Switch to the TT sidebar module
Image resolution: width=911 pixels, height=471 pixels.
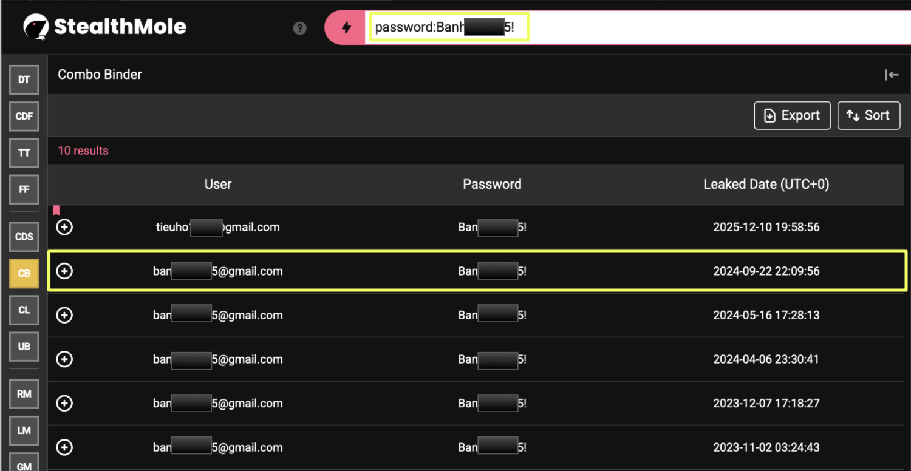pyautogui.click(x=24, y=152)
